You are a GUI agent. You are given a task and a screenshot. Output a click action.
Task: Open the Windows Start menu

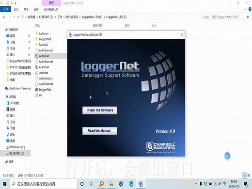(4, 184)
